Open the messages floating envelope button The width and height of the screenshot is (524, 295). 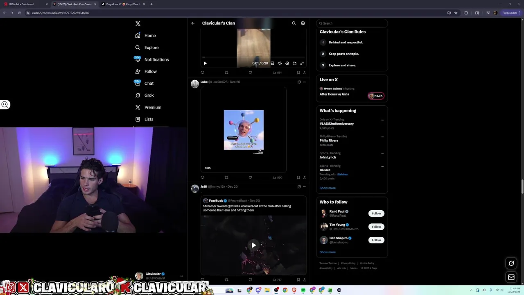click(x=511, y=277)
